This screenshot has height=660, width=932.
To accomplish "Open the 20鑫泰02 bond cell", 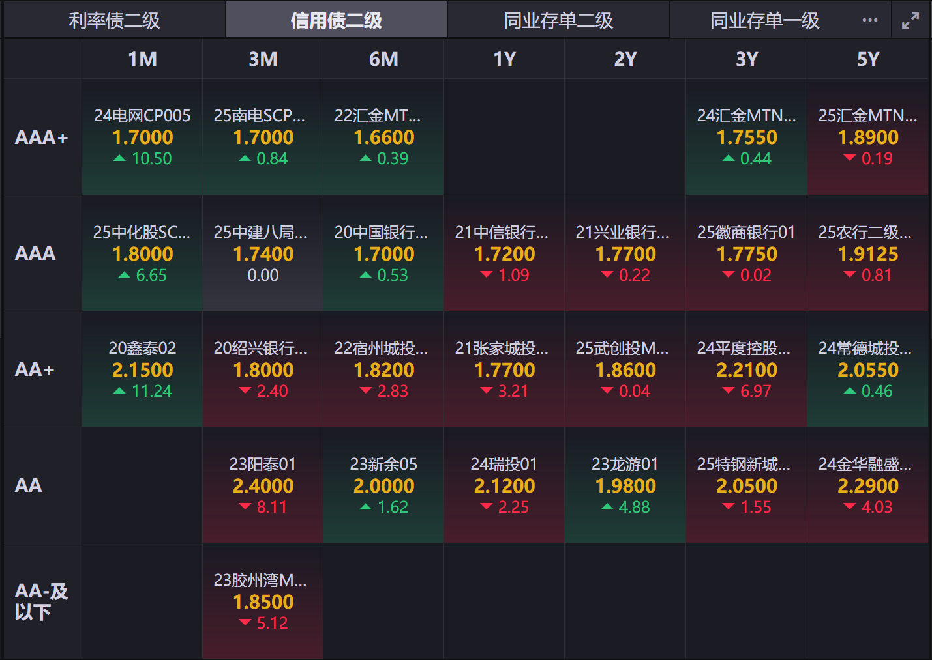I will point(142,369).
